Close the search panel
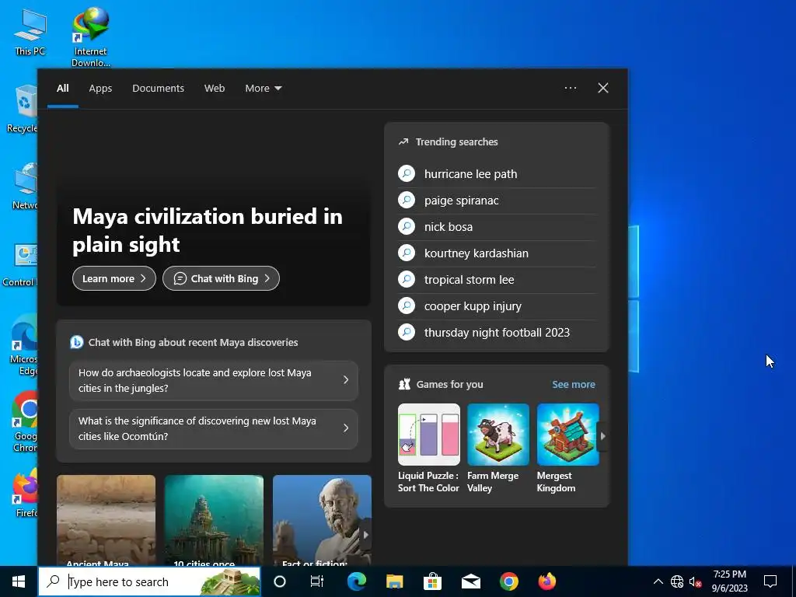 click(x=603, y=88)
